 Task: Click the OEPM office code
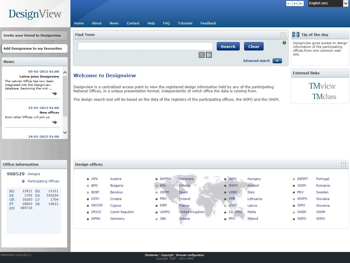coord(164,192)
